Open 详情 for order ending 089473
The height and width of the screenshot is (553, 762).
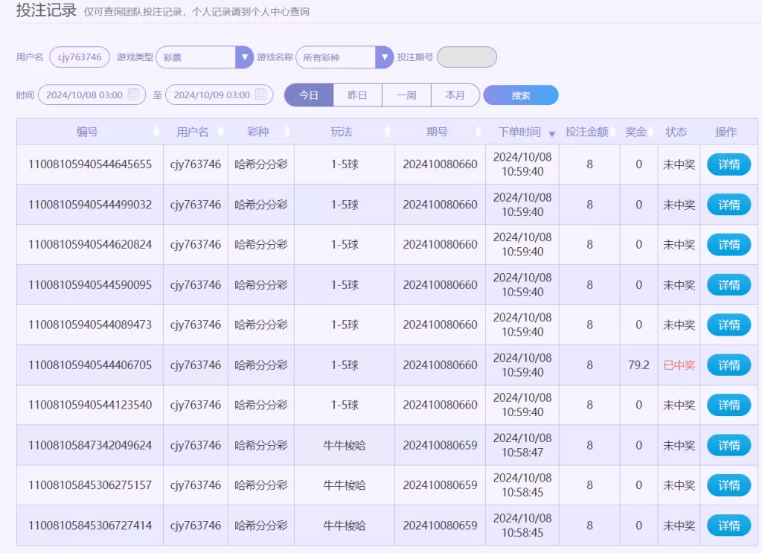click(729, 325)
